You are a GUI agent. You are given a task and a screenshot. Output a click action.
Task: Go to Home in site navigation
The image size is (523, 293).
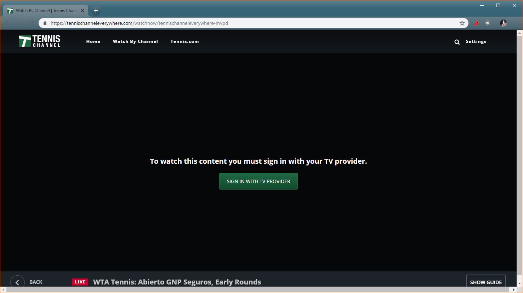tap(93, 41)
